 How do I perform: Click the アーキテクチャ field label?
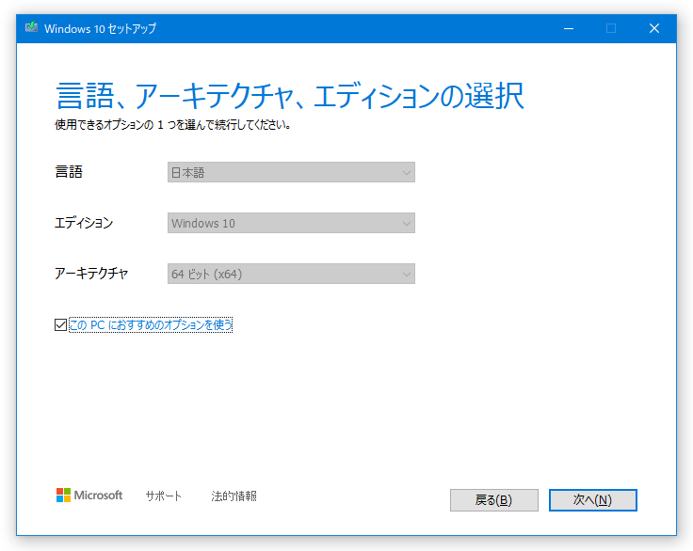[91, 274]
